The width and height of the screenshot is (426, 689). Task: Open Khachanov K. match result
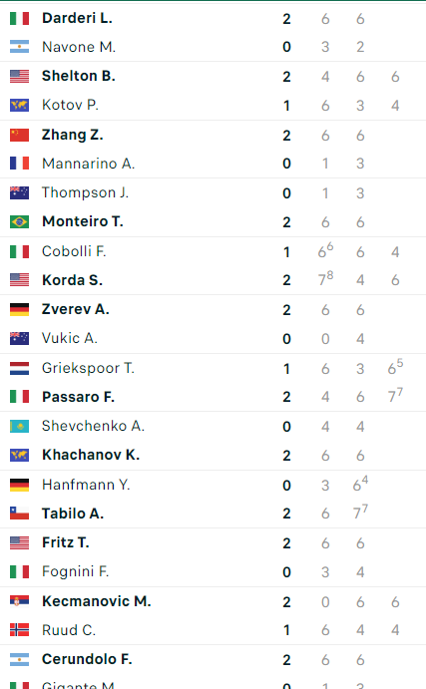click(213, 455)
